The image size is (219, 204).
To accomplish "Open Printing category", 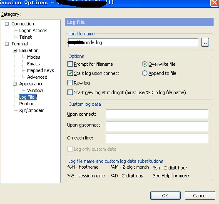I will pyautogui.click(x=27, y=104).
